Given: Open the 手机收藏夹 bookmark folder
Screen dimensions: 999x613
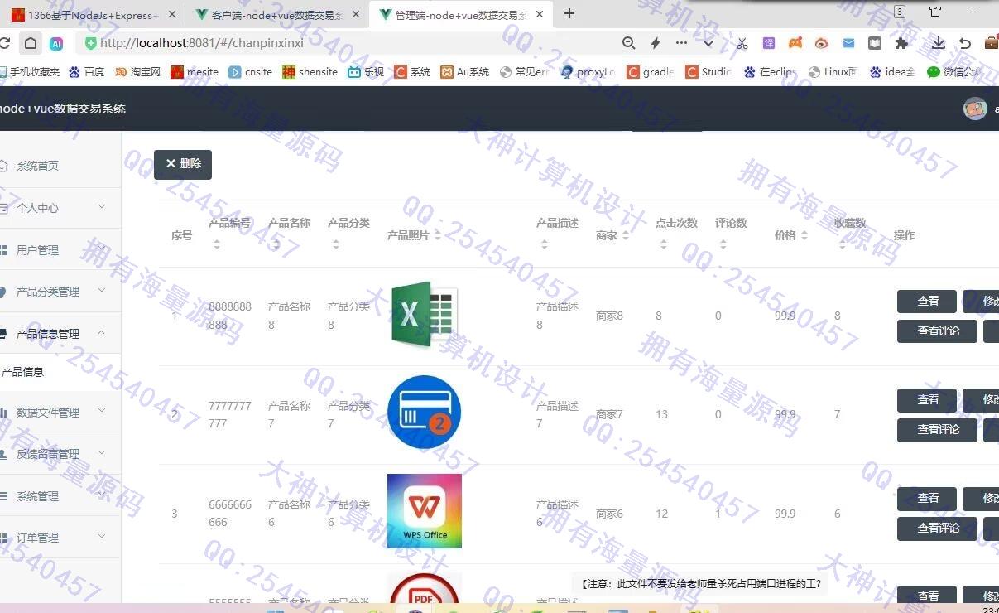Looking at the screenshot, I should (29, 72).
